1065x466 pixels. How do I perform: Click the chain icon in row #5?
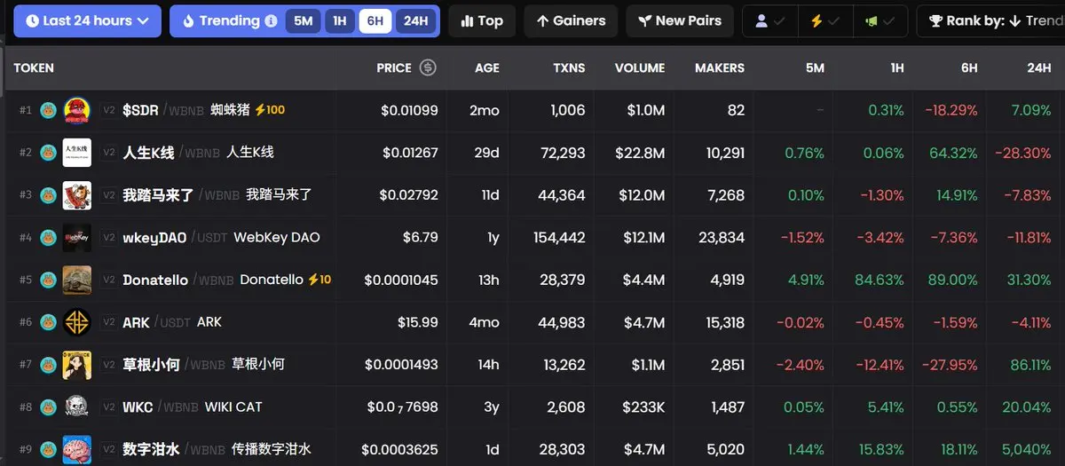[48, 280]
